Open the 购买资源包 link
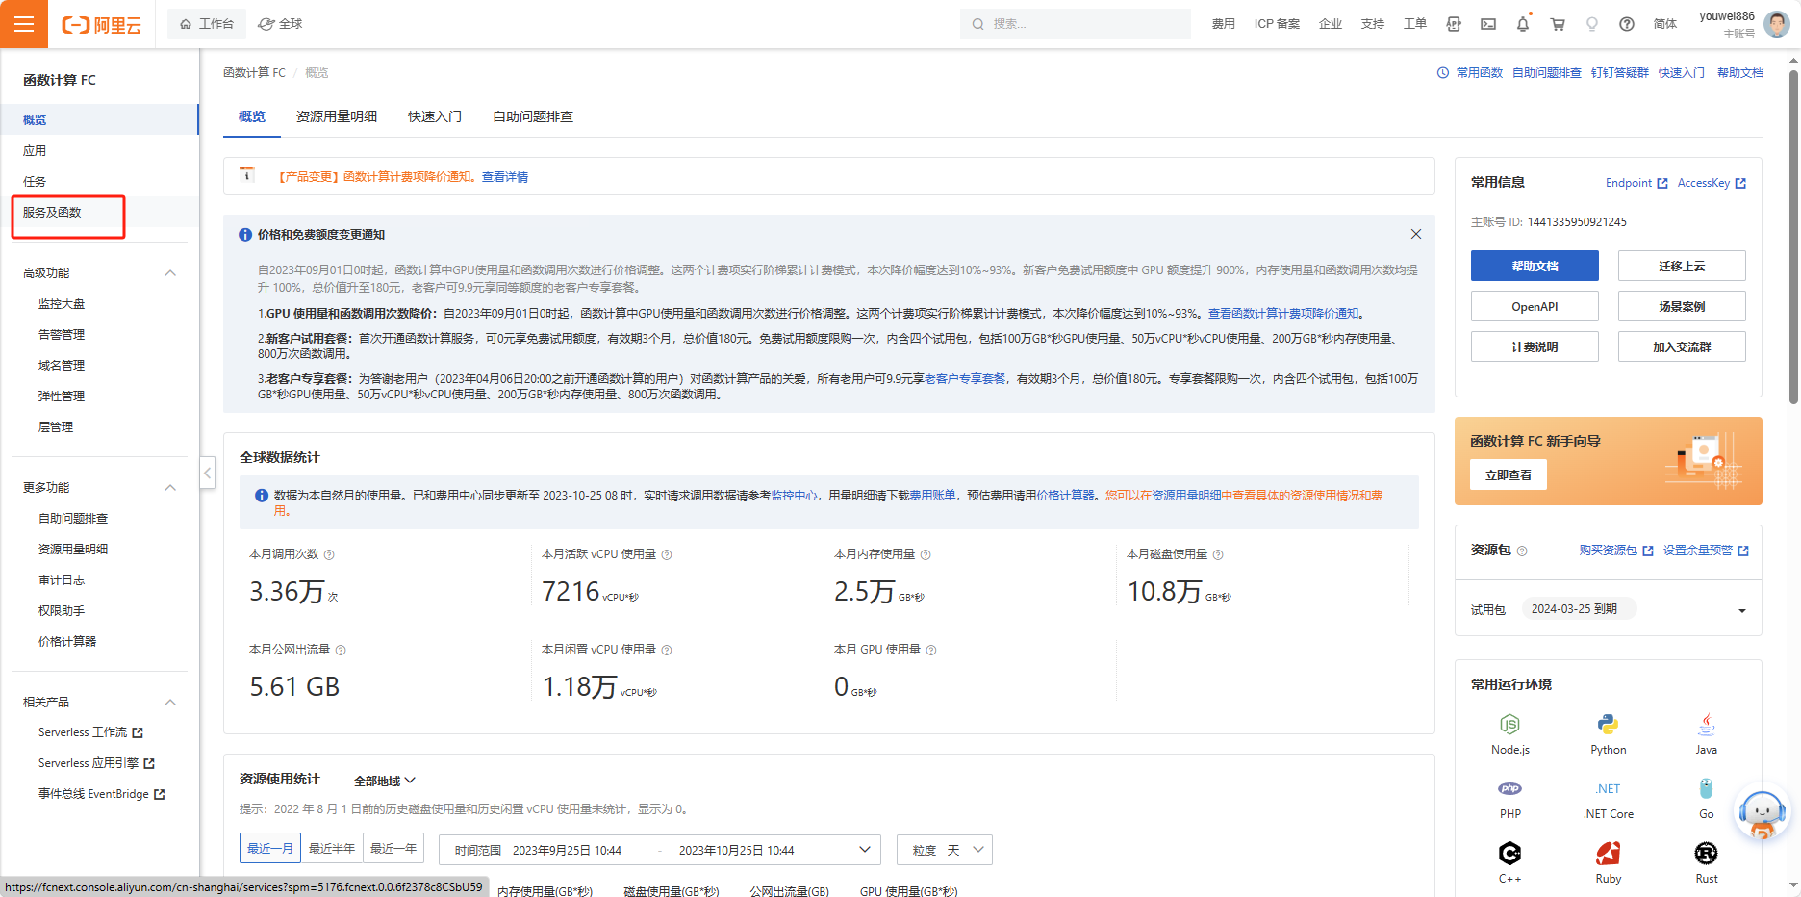 pos(1616,551)
